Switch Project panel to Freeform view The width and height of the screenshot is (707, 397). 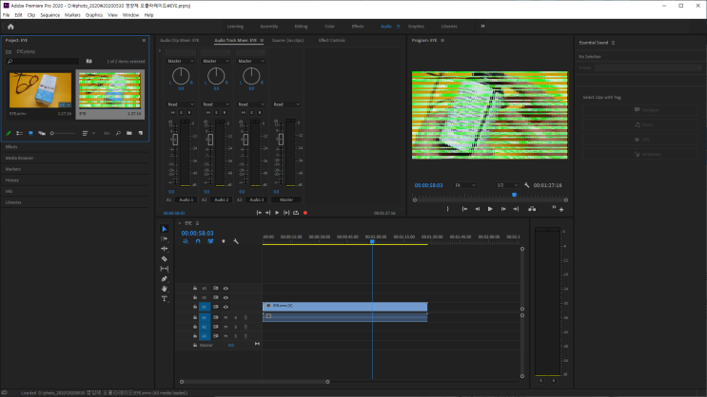[42, 133]
